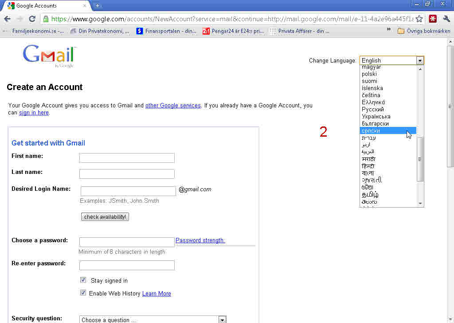Open the Security question dropdown
454x323 pixels.
click(222, 319)
